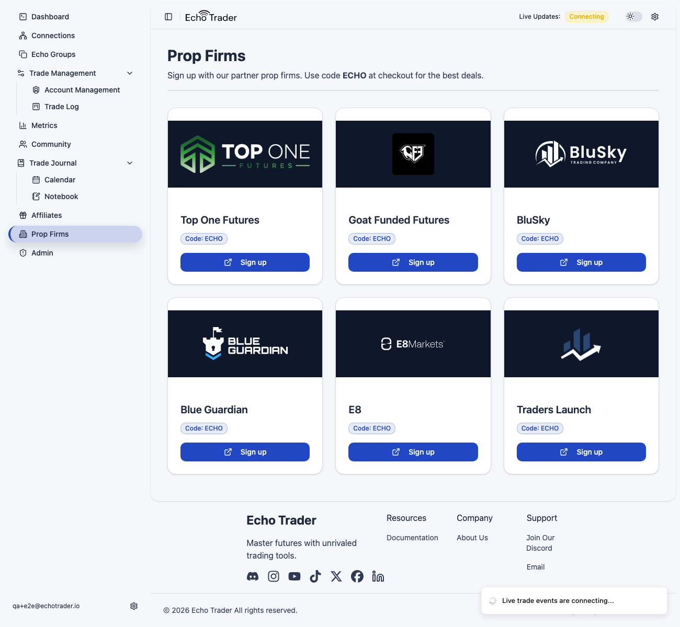Click Code: ECHO badge under E8
680x627 pixels.
(x=372, y=428)
